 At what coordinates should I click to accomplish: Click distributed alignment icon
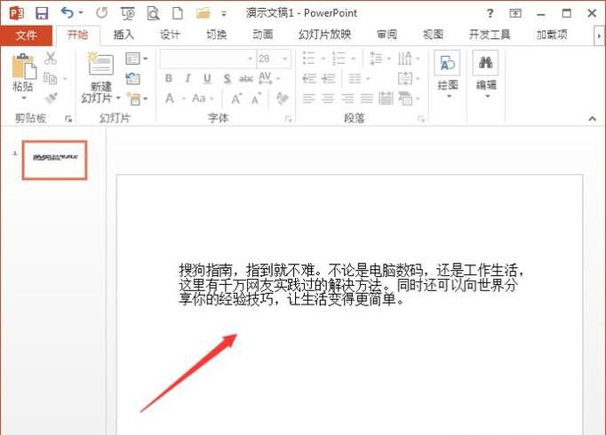[386, 99]
